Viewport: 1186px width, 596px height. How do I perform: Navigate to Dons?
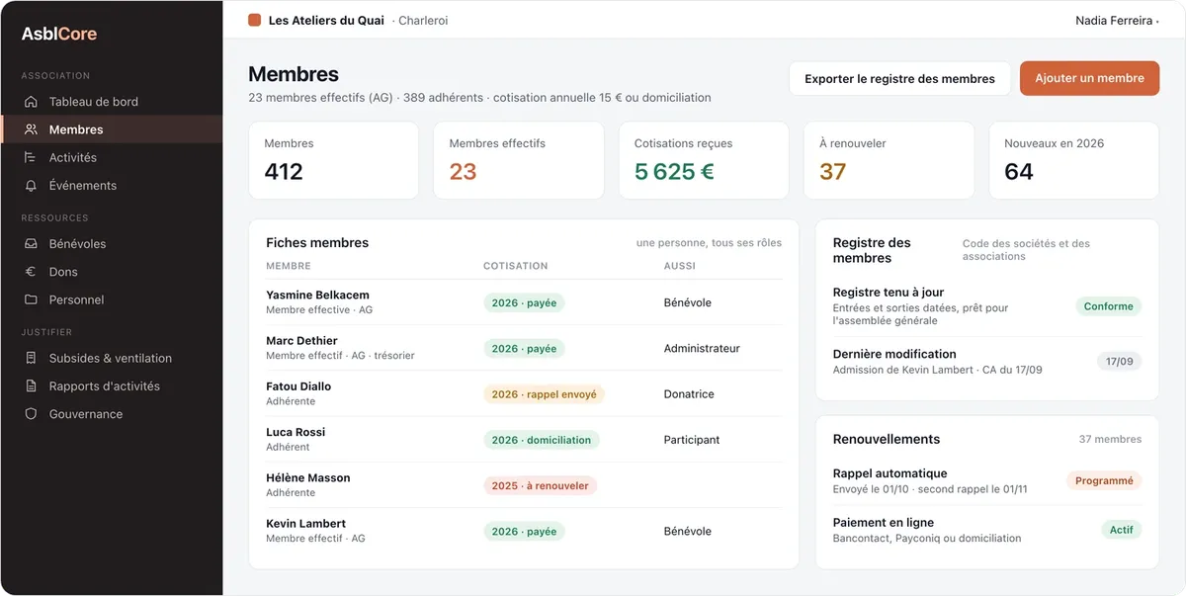pos(111,272)
